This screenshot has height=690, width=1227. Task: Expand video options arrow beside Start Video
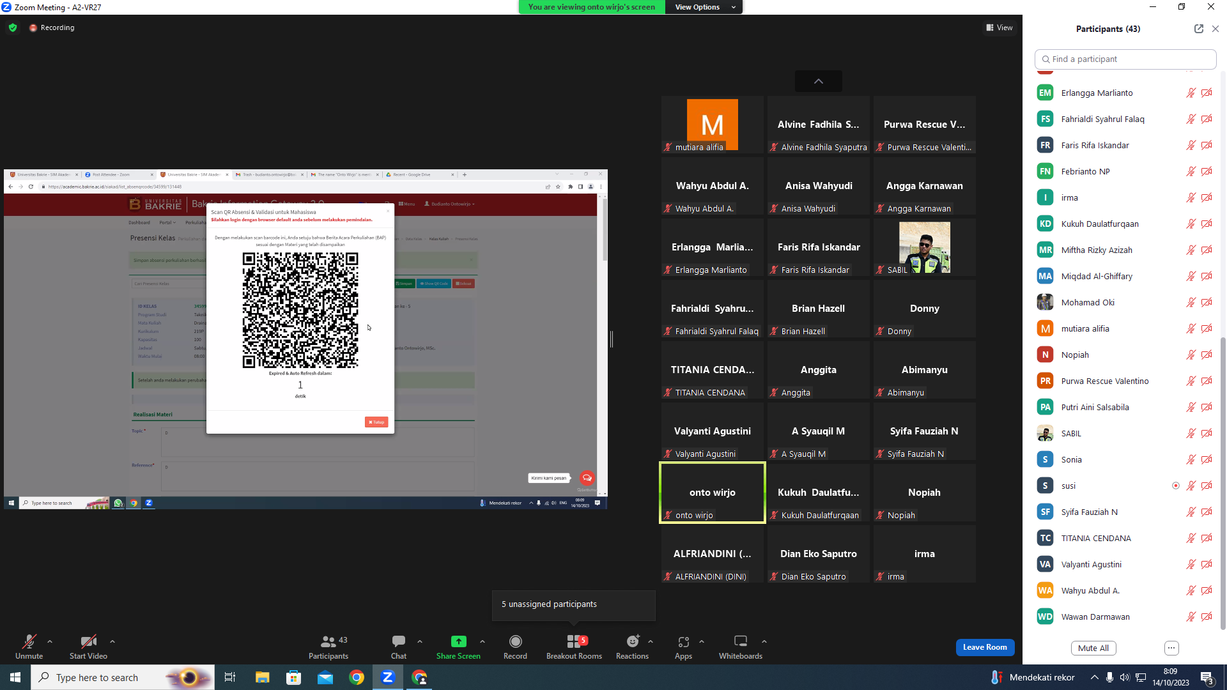coord(112,641)
